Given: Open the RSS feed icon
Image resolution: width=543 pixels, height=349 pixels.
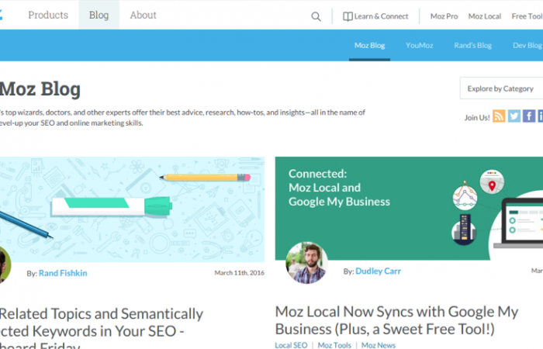Looking at the screenshot, I should coord(499,116).
